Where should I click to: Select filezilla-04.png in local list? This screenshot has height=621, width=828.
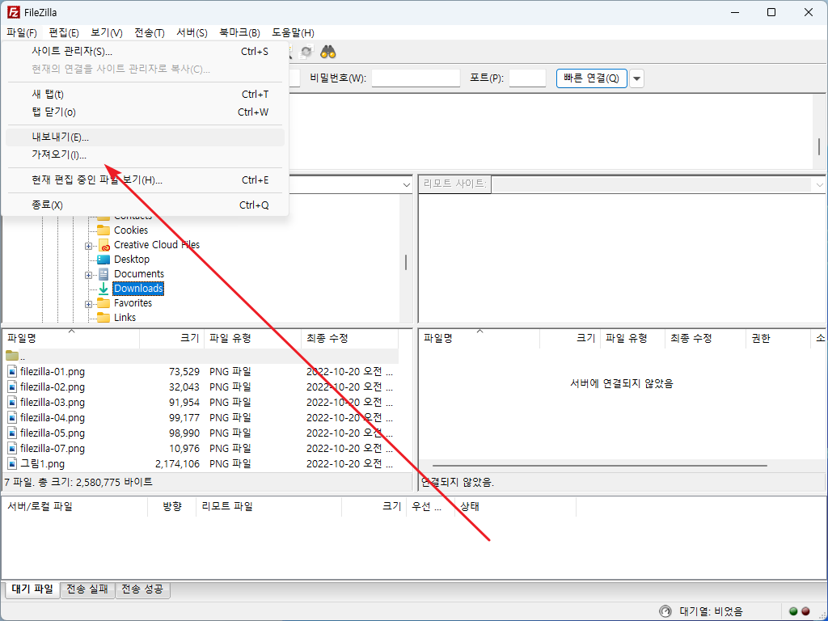53,418
